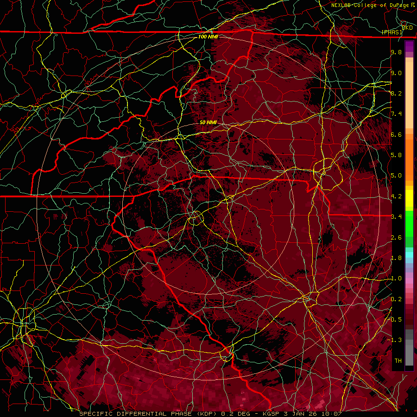Pick the peach color bar segment near 8.2
417x417 pixels.
click(x=409, y=95)
